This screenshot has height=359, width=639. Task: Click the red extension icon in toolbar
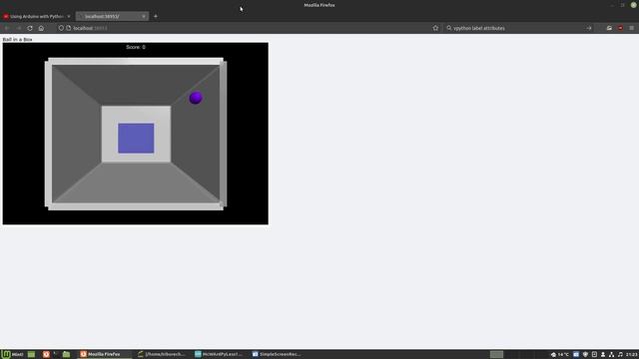pyautogui.click(x=620, y=28)
